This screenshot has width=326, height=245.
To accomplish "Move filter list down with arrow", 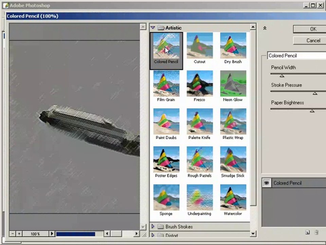I will point(253,233).
